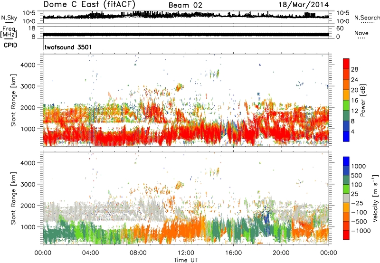Click the 'Velocity [m s-1]' color bar title
This screenshot has height=263, width=380.
376,198
